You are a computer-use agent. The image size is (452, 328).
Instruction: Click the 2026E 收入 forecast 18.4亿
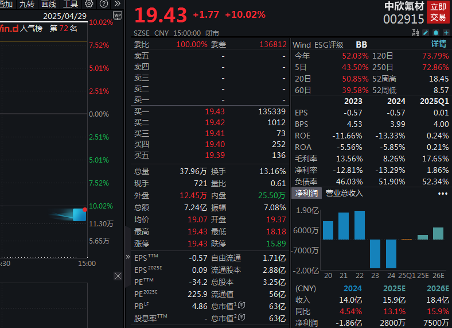(437, 300)
